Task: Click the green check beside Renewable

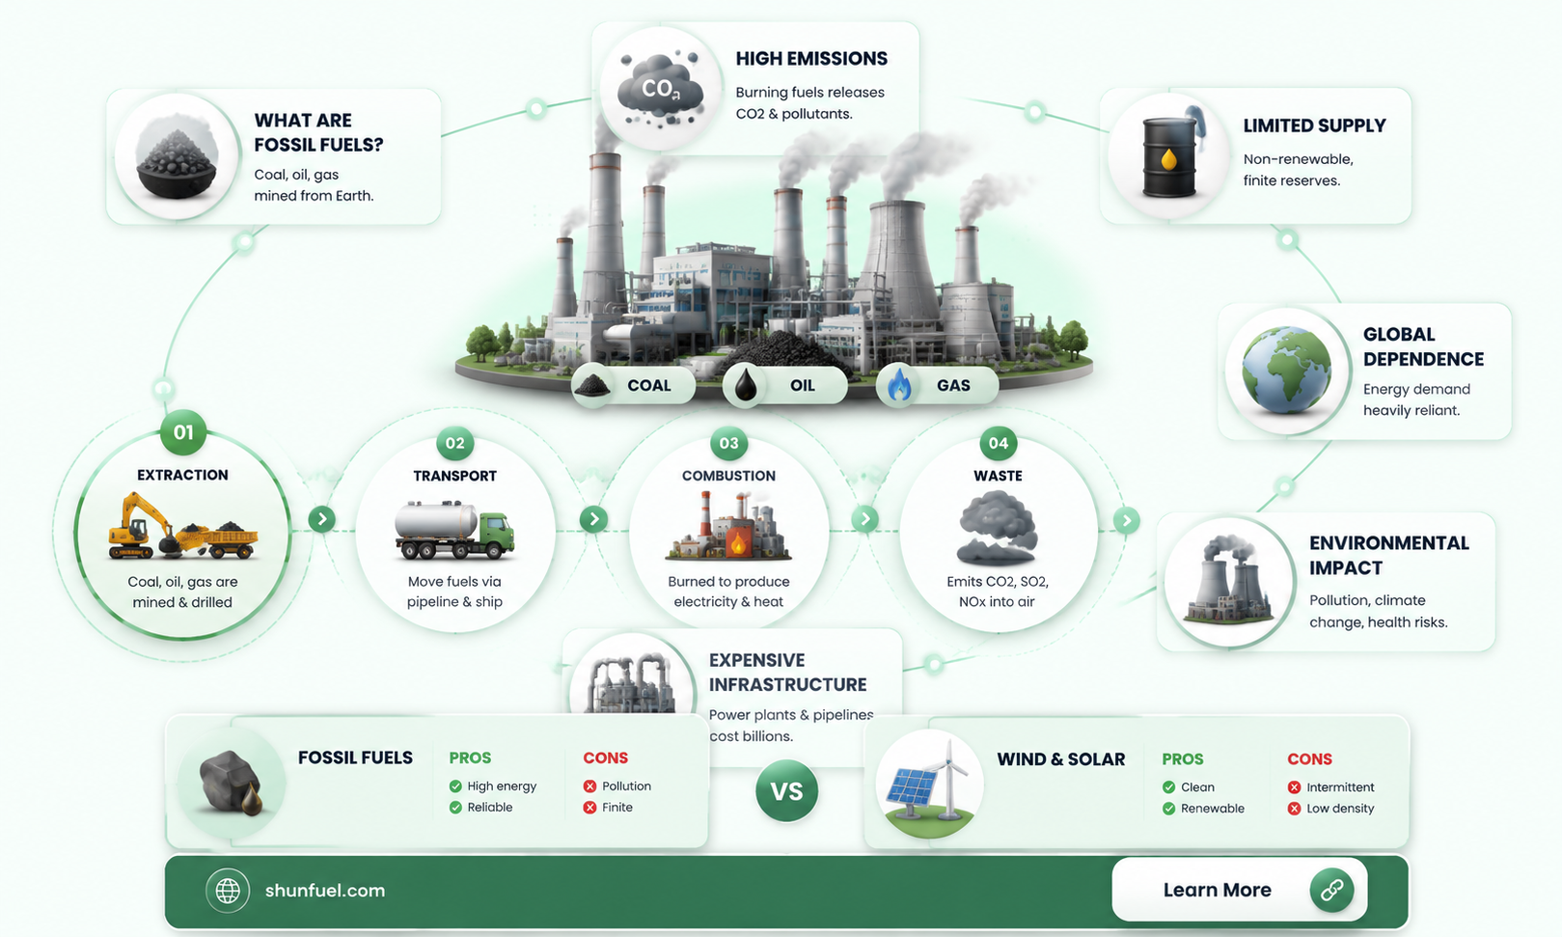Action: click(x=1168, y=809)
